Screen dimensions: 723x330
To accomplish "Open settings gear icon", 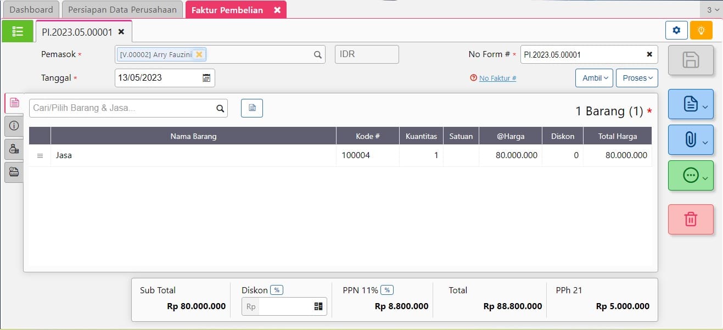I will point(676,30).
